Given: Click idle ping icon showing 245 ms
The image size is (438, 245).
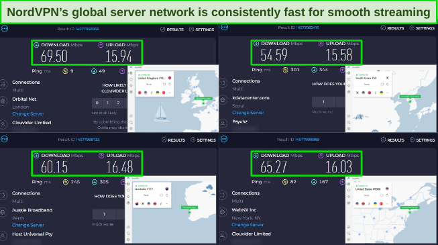Looking at the screenshot, I should click(66, 182).
